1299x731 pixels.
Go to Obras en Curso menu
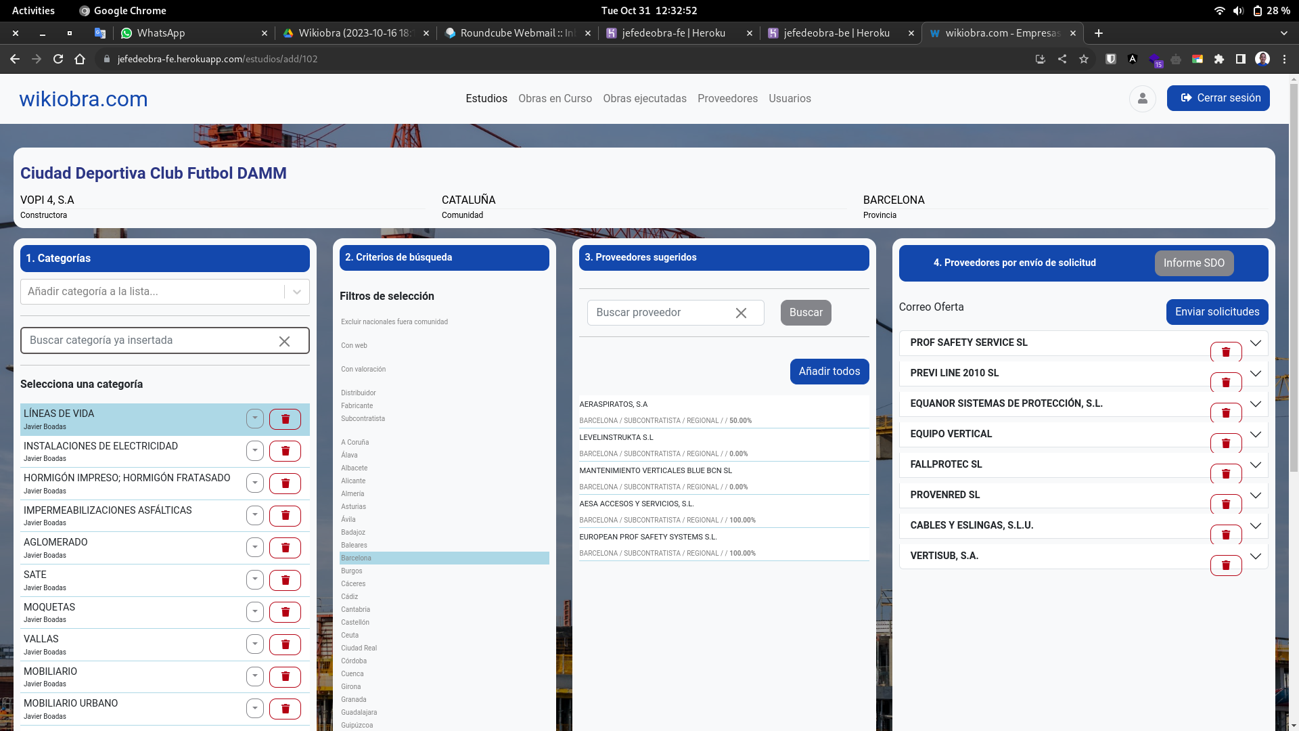(555, 99)
